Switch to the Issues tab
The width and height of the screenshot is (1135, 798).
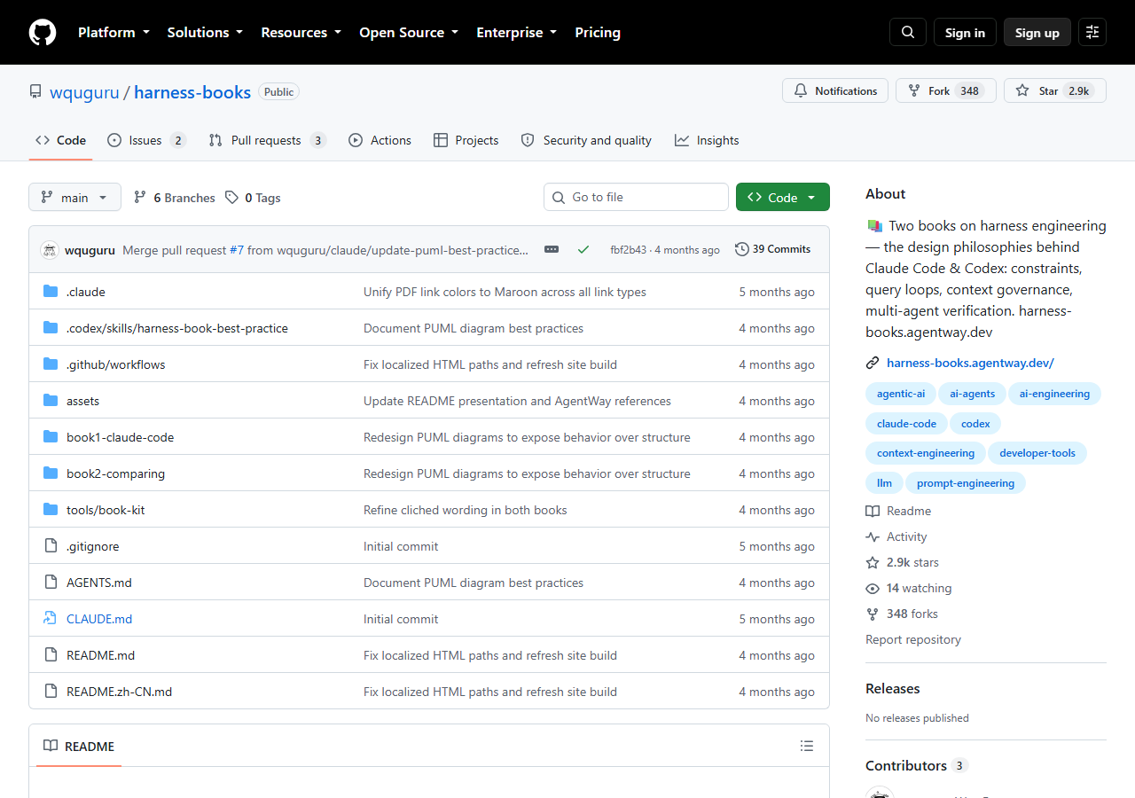(146, 140)
